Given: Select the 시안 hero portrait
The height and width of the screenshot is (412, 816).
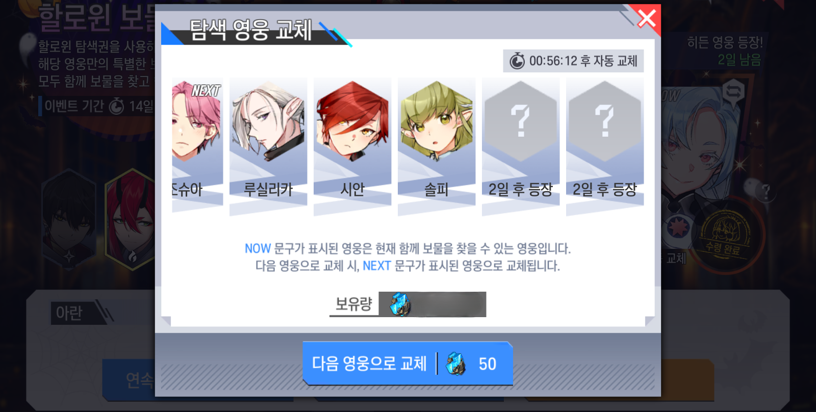Looking at the screenshot, I should coord(352,146).
